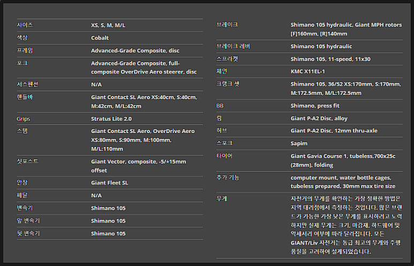Select the 'Shimano 105, 36/52' crankset text
Viewport: 414px width, 266px height.
click(346, 88)
